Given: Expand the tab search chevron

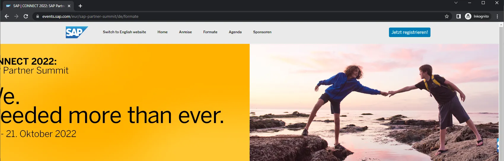Looking at the screenshot, I should [456, 3].
